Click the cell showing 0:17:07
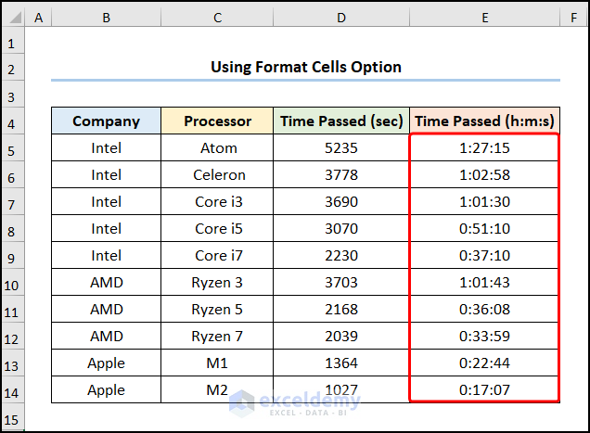 click(484, 390)
